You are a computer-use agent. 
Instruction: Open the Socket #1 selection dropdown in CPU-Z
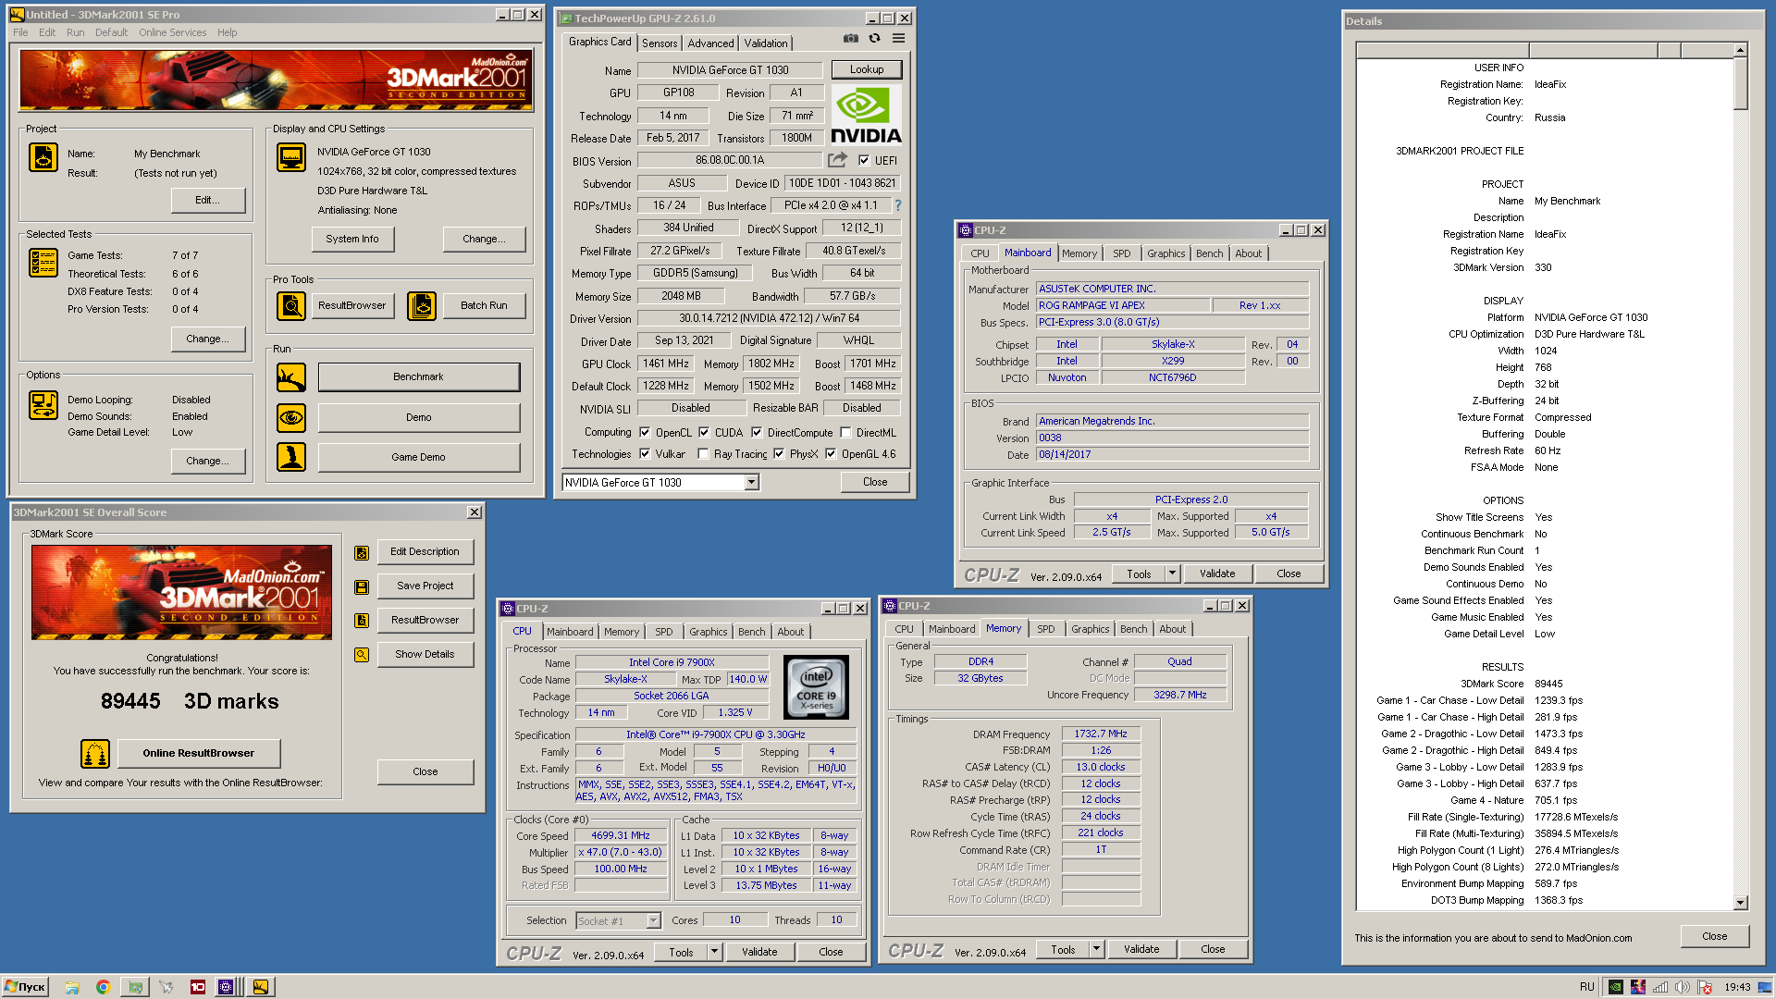click(x=653, y=920)
